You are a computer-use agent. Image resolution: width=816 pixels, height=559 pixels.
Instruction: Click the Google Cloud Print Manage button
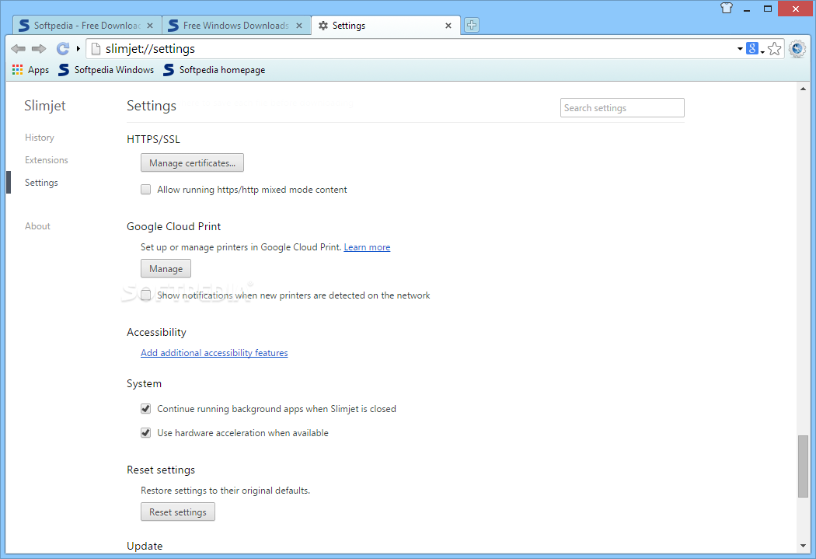[x=166, y=268]
